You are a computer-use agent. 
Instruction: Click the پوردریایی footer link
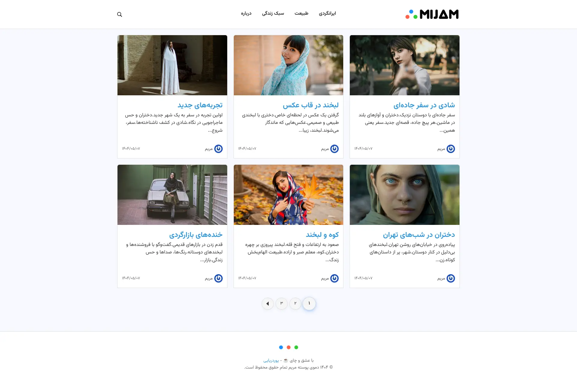(271, 360)
